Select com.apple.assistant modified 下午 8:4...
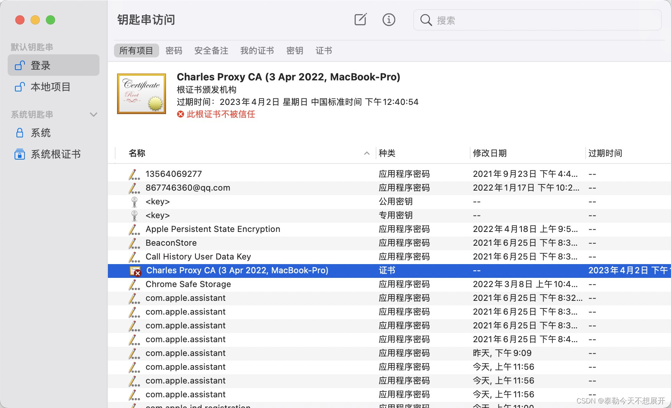Image resolution: width=671 pixels, height=408 pixels. point(389,339)
